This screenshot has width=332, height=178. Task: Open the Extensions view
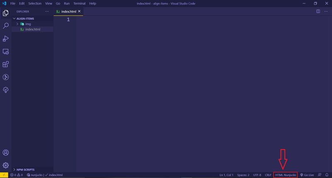pyautogui.click(x=6, y=65)
